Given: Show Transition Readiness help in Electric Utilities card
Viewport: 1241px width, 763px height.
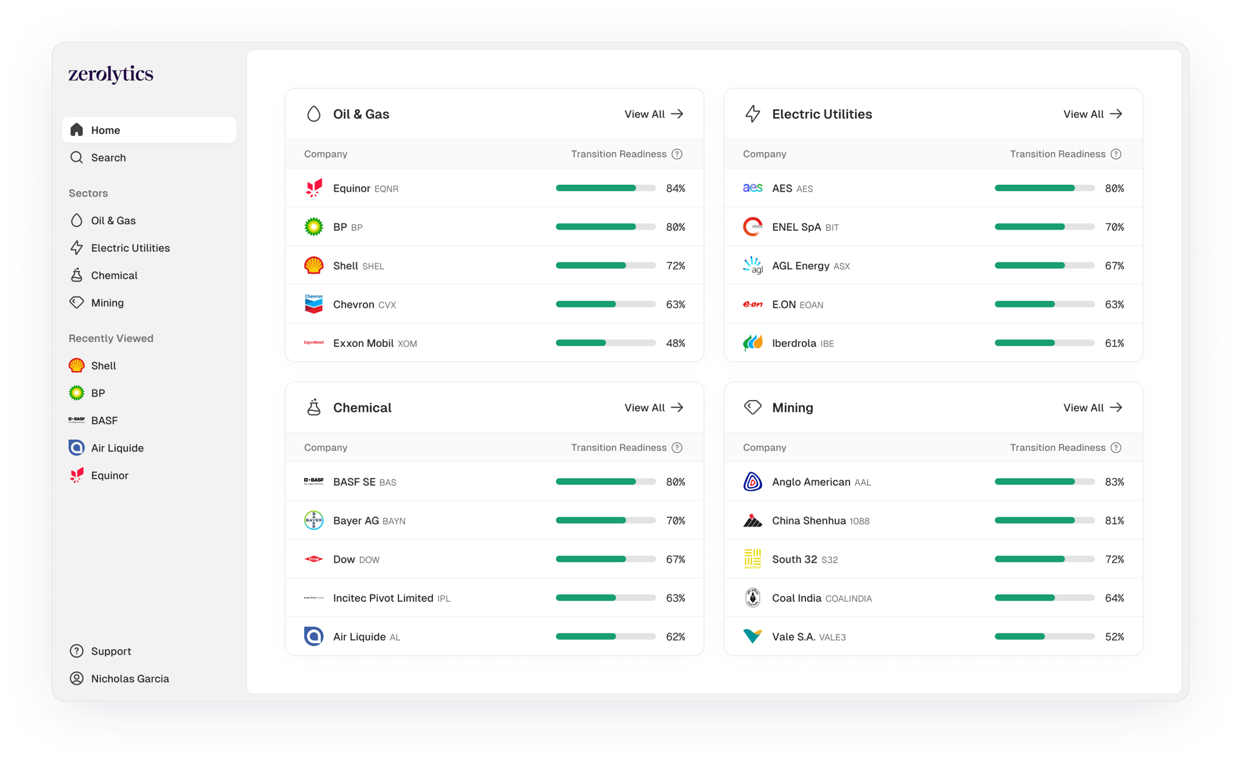Looking at the screenshot, I should point(1116,154).
